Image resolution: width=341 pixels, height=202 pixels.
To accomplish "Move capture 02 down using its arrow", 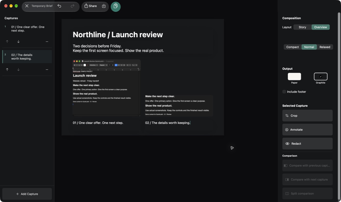I will click(x=18, y=69).
